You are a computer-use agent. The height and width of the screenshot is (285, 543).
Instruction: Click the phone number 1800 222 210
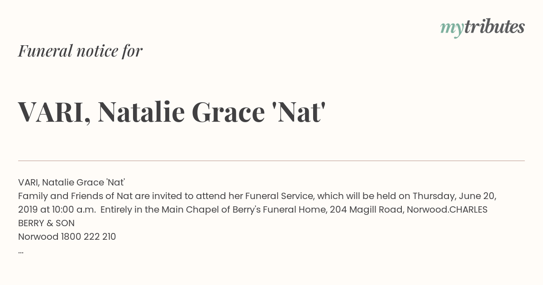[88, 237]
